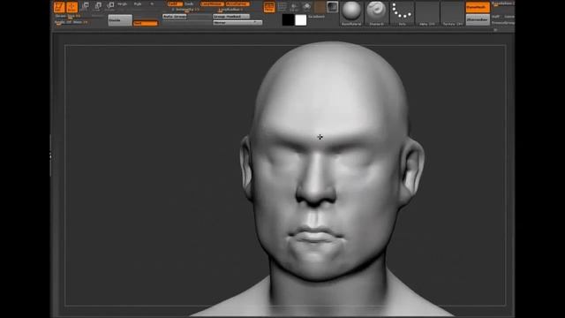Click the orange DynaMesh button

(x=478, y=7)
